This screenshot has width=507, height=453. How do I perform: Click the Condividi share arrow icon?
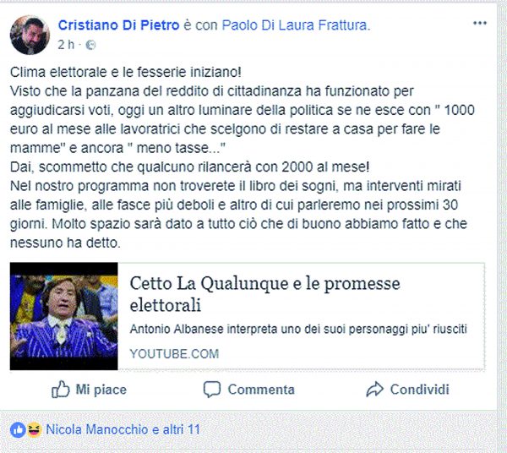point(374,389)
